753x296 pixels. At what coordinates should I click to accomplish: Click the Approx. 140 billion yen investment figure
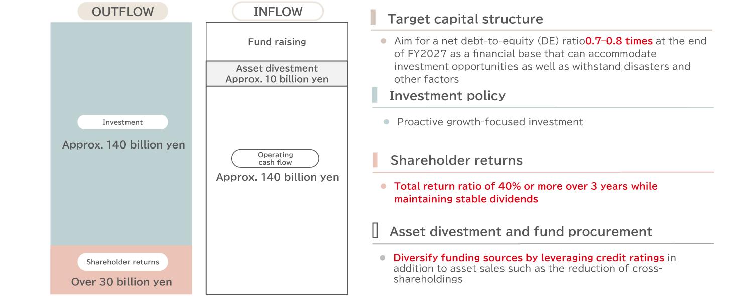click(x=123, y=145)
